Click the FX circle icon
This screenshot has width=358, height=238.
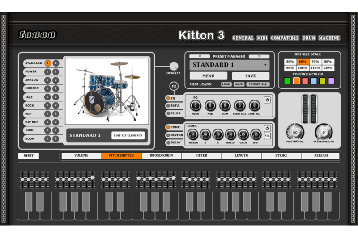[x=174, y=86]
